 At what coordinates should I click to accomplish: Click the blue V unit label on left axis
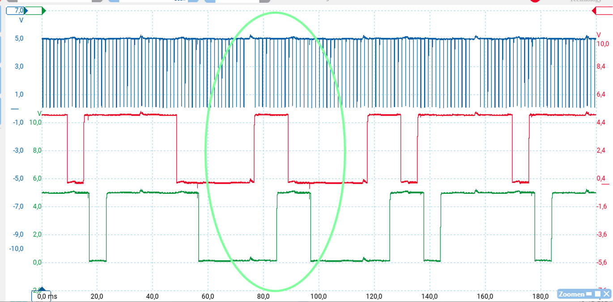(21, 20)
